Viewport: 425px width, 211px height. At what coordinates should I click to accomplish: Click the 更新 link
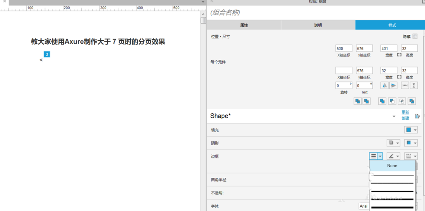[x=405, y=112]
